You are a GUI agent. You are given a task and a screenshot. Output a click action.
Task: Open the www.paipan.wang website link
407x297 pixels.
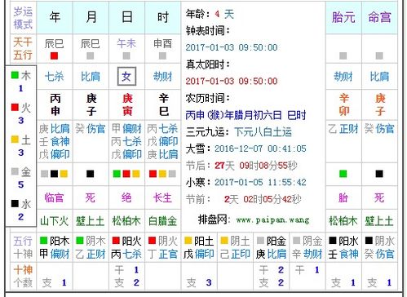(272, 220)
